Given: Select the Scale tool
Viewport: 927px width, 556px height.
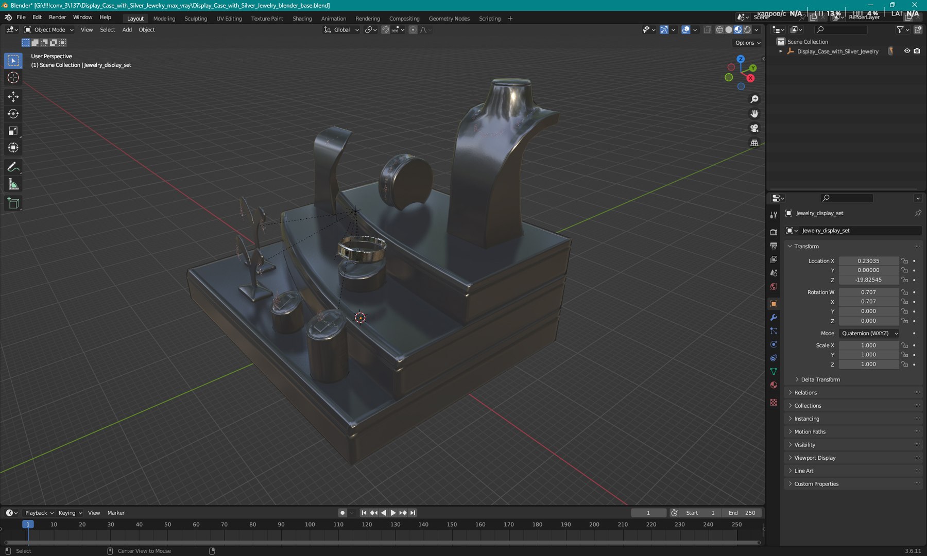Looking at the screenshot, I should [x=13, y=131].
